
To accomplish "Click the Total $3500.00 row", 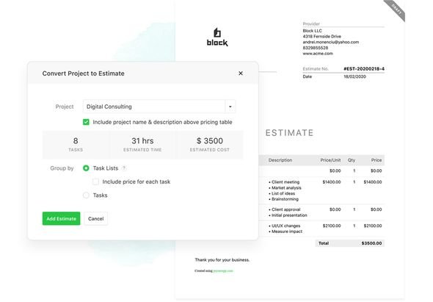I will point(350,243).
